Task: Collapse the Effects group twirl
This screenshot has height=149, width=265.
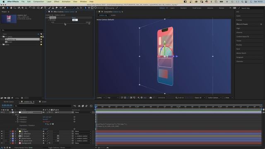Action: pos(13,115)
